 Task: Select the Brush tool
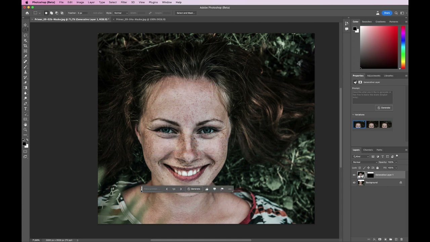[25, 67]
